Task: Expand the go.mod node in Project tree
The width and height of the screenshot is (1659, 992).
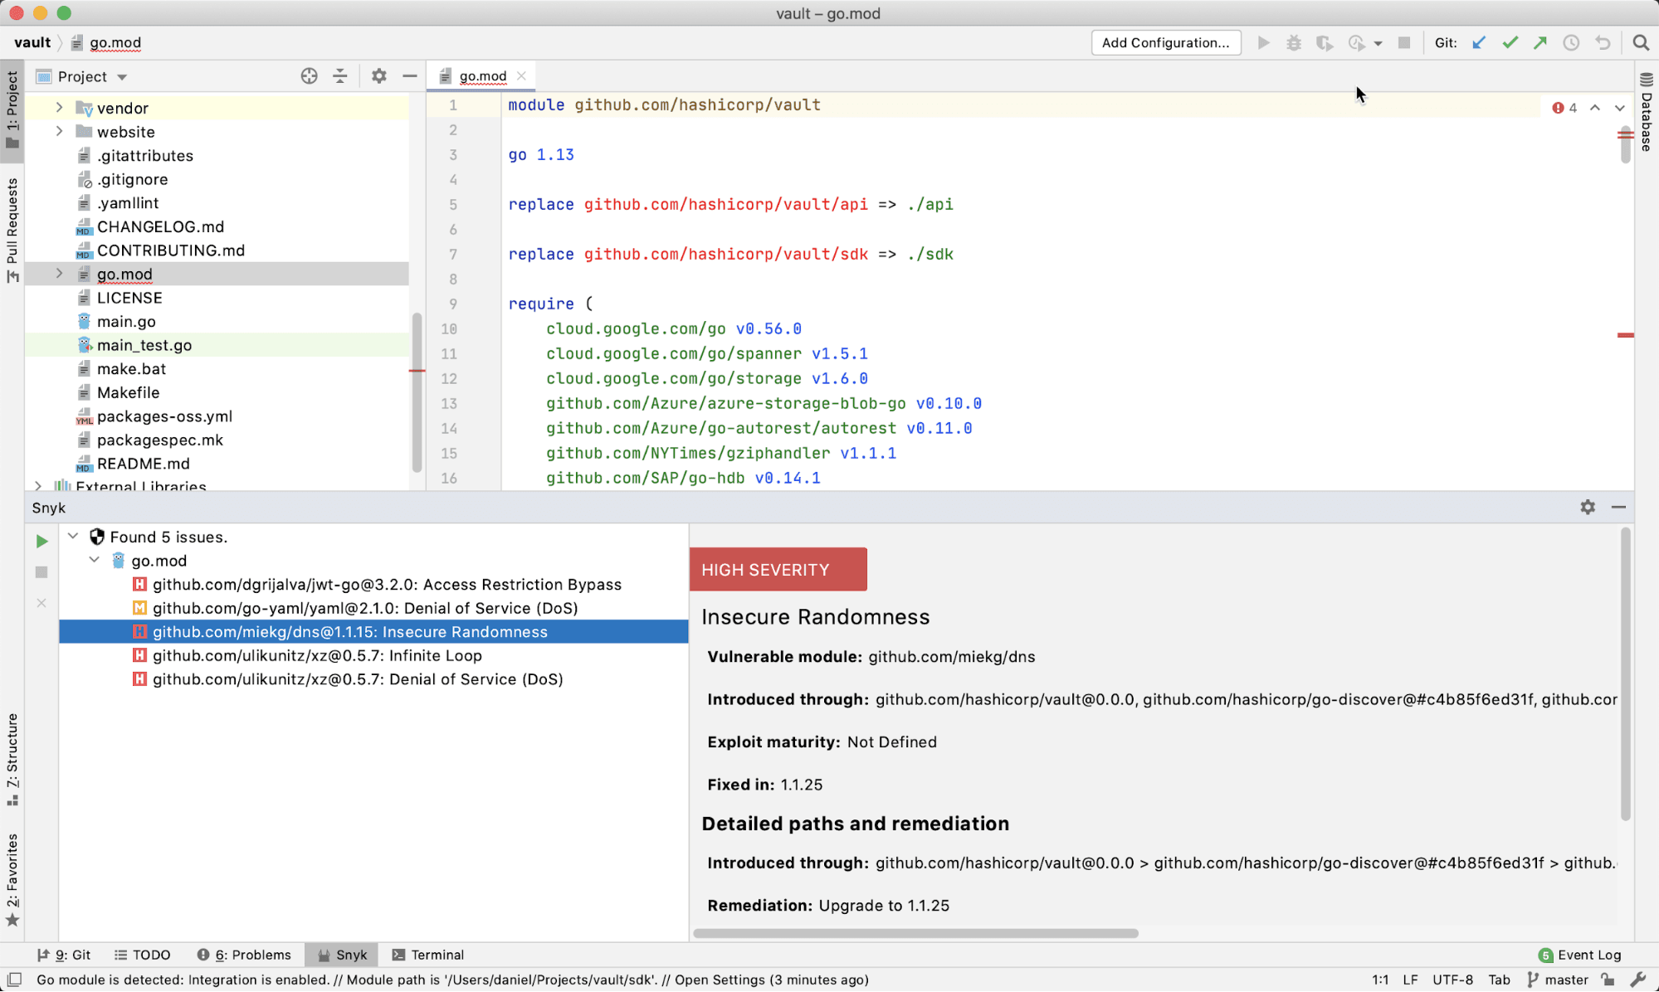Action: point(59,274)
